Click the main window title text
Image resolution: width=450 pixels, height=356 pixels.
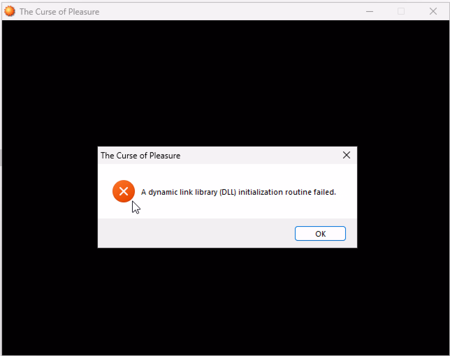[59, 12]
